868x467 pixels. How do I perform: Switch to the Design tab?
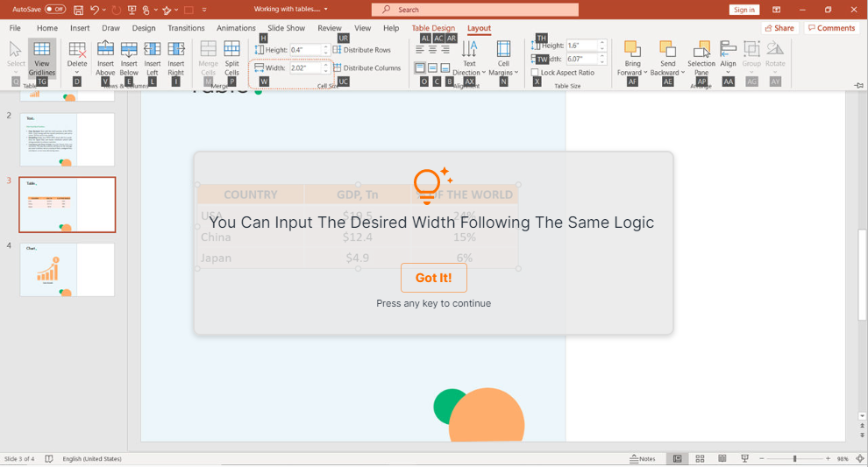coord(144,28)
